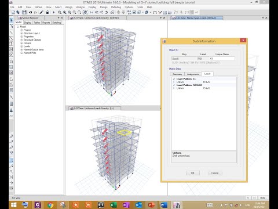Click the Run Analysis play arrow icon
Screen dimensions: 278x209
(54, 12)
